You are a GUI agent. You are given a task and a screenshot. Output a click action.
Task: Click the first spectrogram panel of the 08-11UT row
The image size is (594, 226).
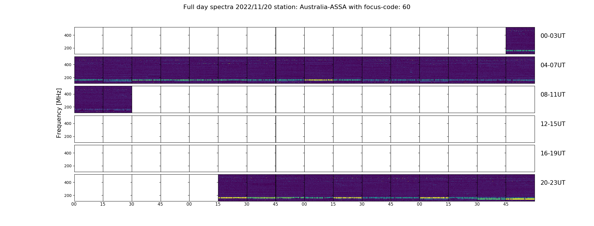tap(89, 99)
